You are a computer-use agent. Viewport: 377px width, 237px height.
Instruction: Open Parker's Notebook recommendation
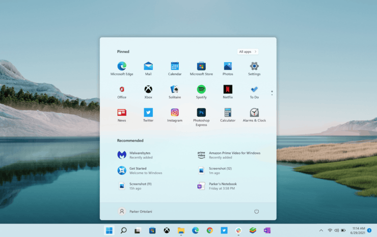pyautogui.click(x=217, y=186)
